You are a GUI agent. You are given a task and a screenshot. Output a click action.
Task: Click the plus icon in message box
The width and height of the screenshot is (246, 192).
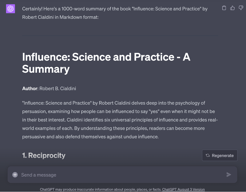(x=15, y=175)
